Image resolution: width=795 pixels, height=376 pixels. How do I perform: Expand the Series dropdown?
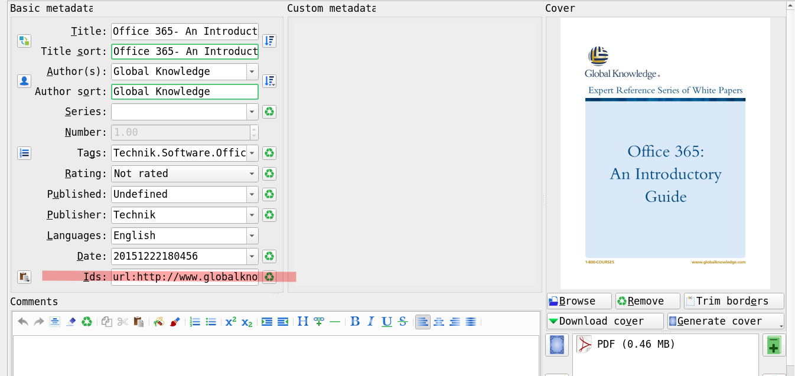coord(253,112)
